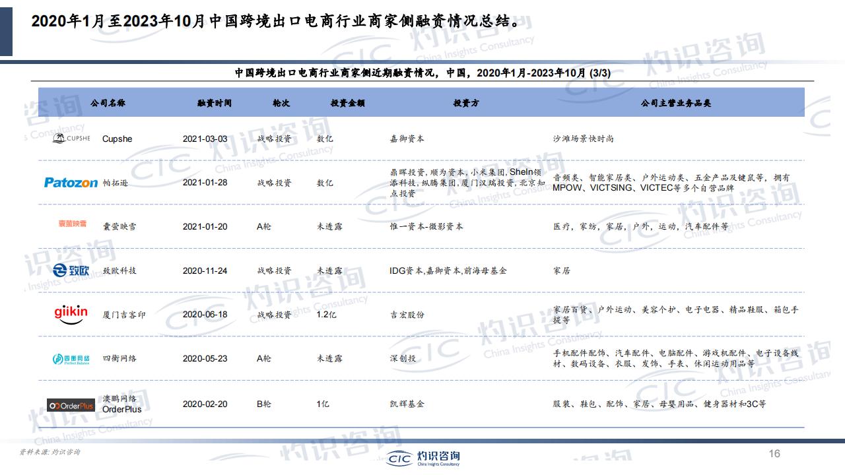Click the company name 致欧科技
Screen dimensions: 845x475
tap(119, 270)
